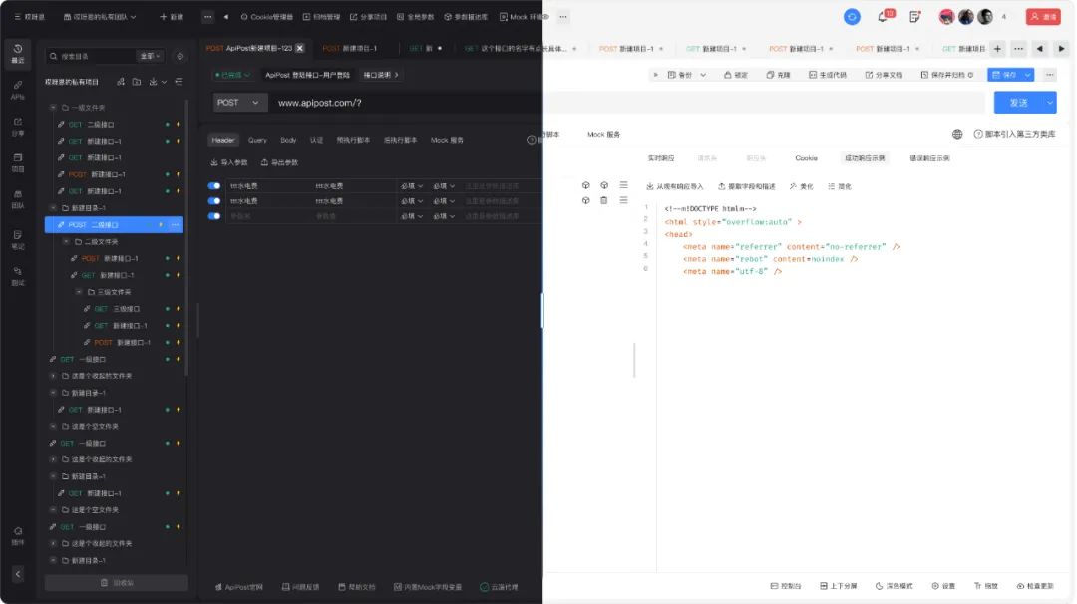
Task: Disable the second header parameter switch
Action: (x=213, y=201)
